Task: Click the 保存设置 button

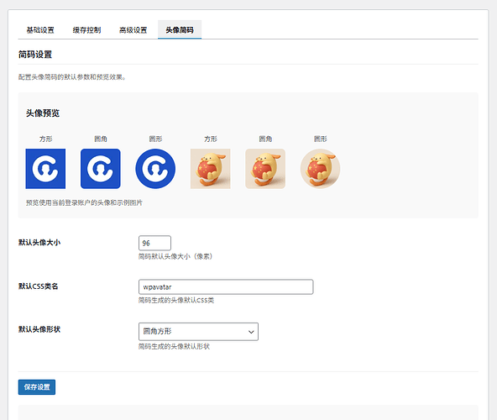Action: click(x=37, y=387)
